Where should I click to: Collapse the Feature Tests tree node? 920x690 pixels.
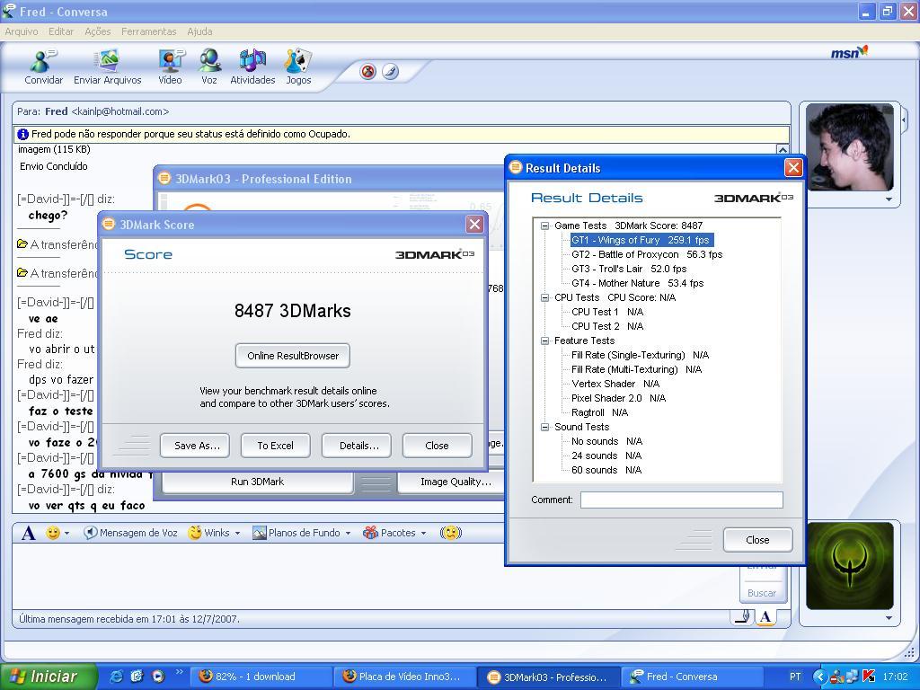click(545, 341)
